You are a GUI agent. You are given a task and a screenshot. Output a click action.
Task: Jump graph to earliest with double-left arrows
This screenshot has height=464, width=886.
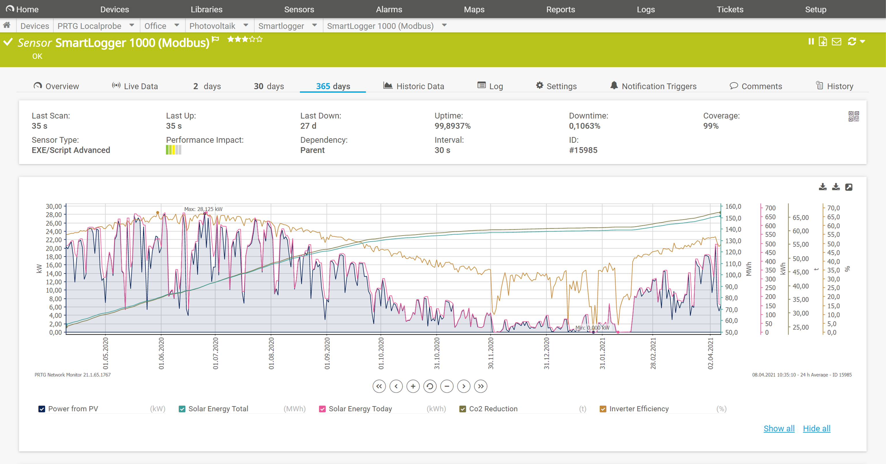click(379, 386)
